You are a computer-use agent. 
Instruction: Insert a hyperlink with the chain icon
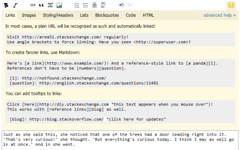click(33, 5)
